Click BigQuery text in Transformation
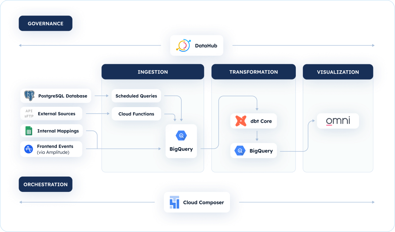395x232 pixels. tap(261, 151)
